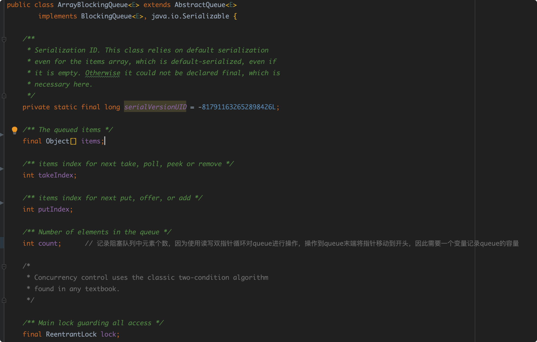Place the cursor on putIndex variable
This screenshot has width=537, height=342.
(x=54, y=209)
